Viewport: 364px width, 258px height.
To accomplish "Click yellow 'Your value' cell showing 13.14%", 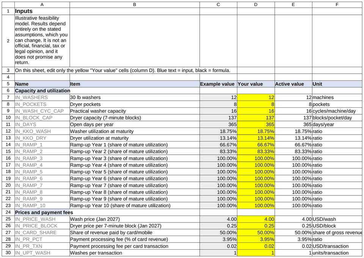I will click(256, 138).
